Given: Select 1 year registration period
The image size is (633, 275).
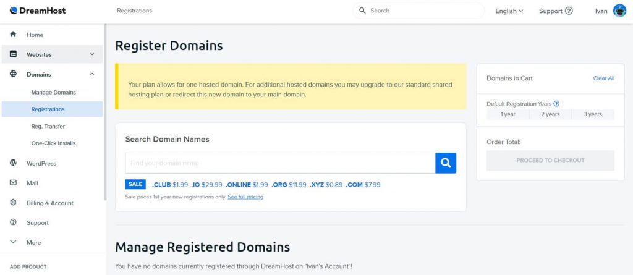Looking at the screenshot, I should [508, 114].
